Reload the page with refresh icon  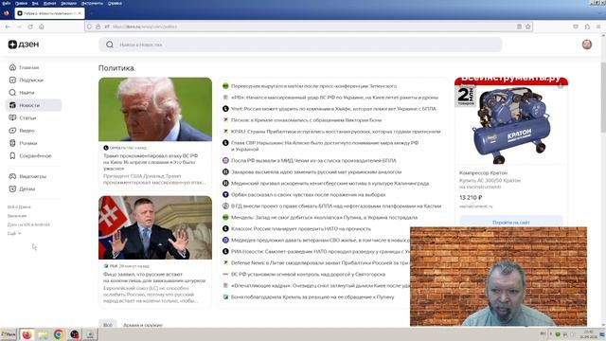[x=30, y=27]
